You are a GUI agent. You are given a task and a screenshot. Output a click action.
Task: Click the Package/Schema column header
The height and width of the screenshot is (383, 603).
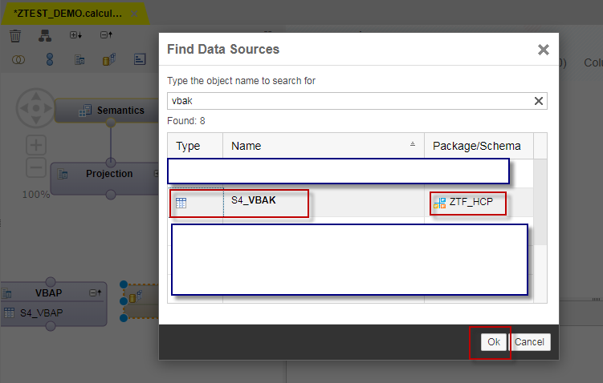(479, 146)
